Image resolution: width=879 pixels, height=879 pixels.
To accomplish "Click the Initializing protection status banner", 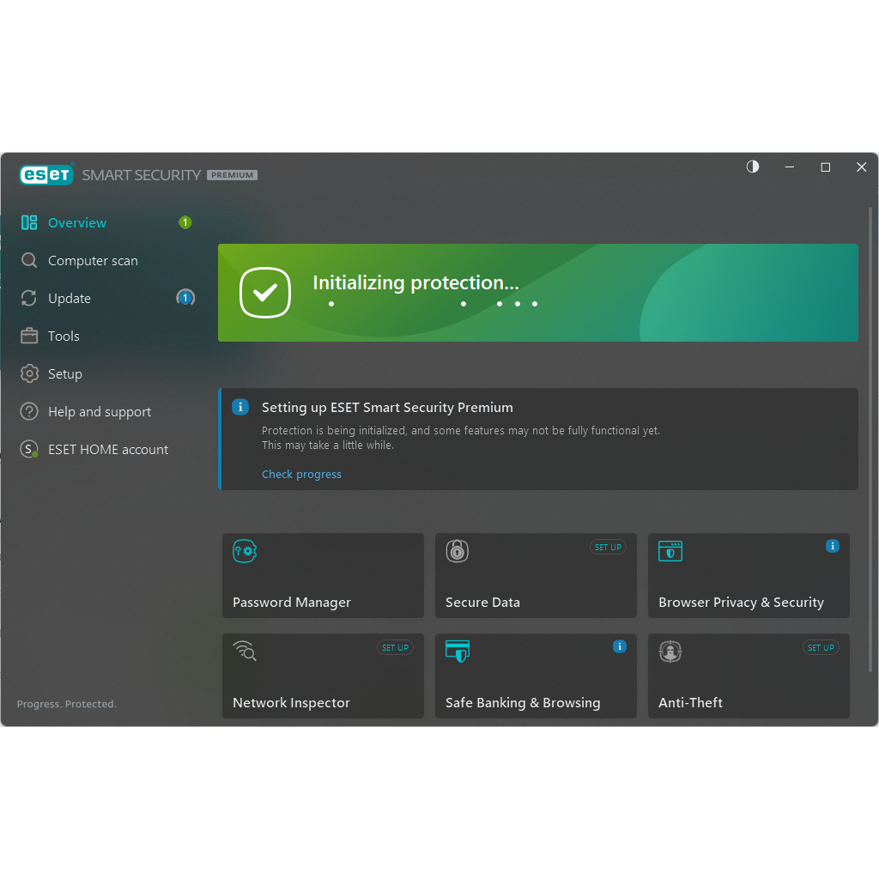I will click(x=538, y=293).
